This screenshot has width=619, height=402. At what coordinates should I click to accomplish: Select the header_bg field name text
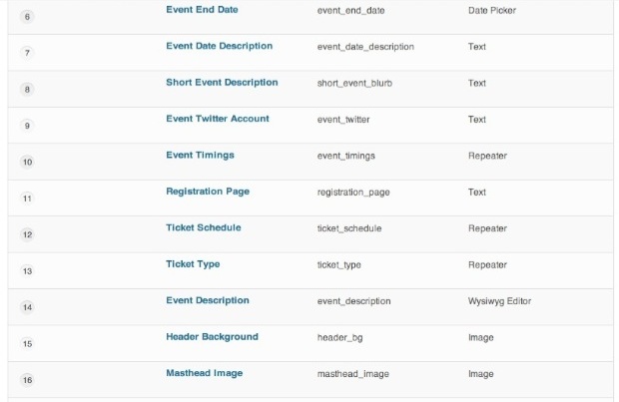tap(339, 338)
